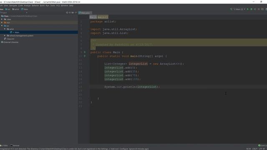Open the Window menu
The height and width of the screenshot is (150, 267).
[x=64, y=5]
